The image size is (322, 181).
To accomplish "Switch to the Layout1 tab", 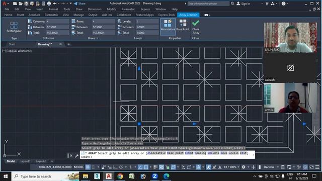I will (25, 161).
